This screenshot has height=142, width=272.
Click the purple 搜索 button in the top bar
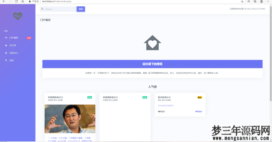click(81, 9)
